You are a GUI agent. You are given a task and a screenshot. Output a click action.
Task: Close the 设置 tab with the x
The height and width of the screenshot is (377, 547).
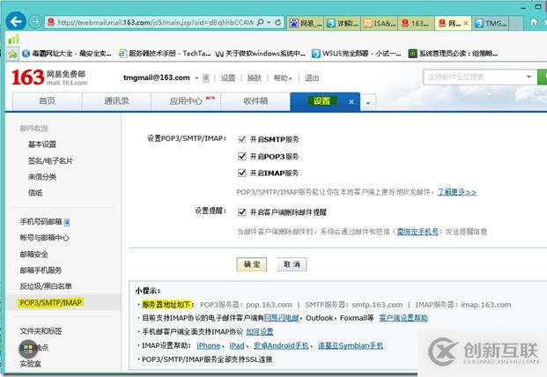pyautogui.click(x=351, y=102)
